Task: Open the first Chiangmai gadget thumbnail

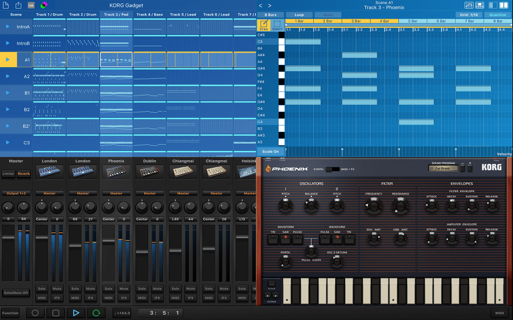Action: coord(183,172)
